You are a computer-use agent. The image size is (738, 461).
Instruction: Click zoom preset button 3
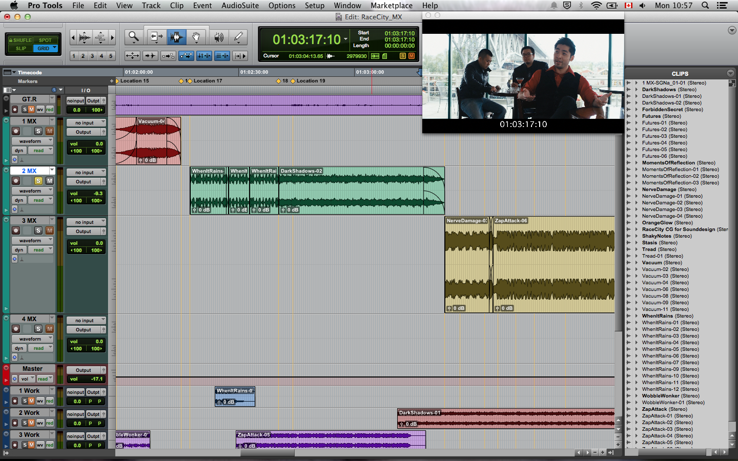click(92, 56)
